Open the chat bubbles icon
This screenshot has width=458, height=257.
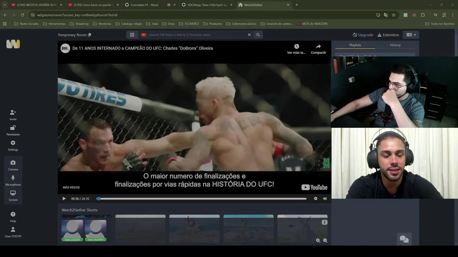coord(404,239)
